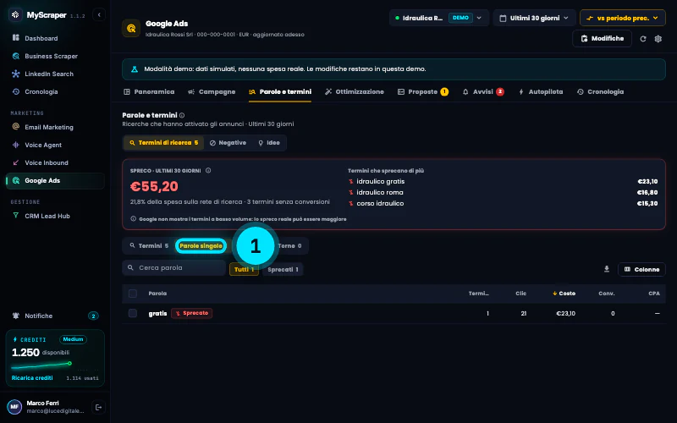
Task: Expand the Idraulica account dropdown
Action: coord(439,18)
